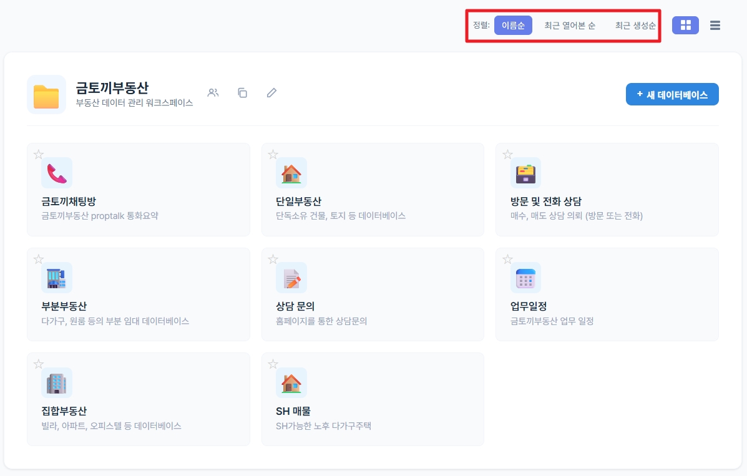Image resolution: width=747 pixels, height=476 pixels.
Task: Open workspace members icon next to 금토끼부동산
Action: point(213,92)
